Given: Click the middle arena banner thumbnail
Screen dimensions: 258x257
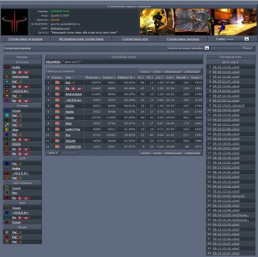Looking at the screenshot, I should pos(194,22).
